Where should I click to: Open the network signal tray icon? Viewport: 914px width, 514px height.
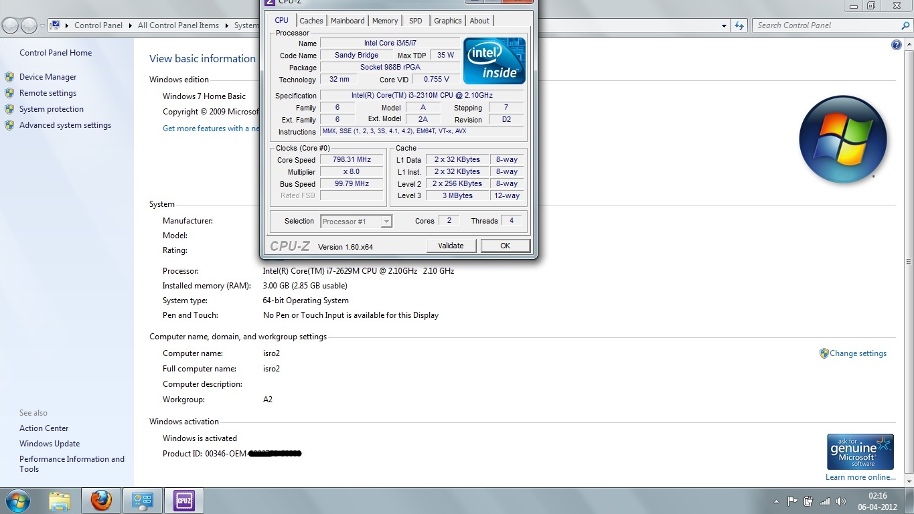pyautogui.click(x=825, y=501)
